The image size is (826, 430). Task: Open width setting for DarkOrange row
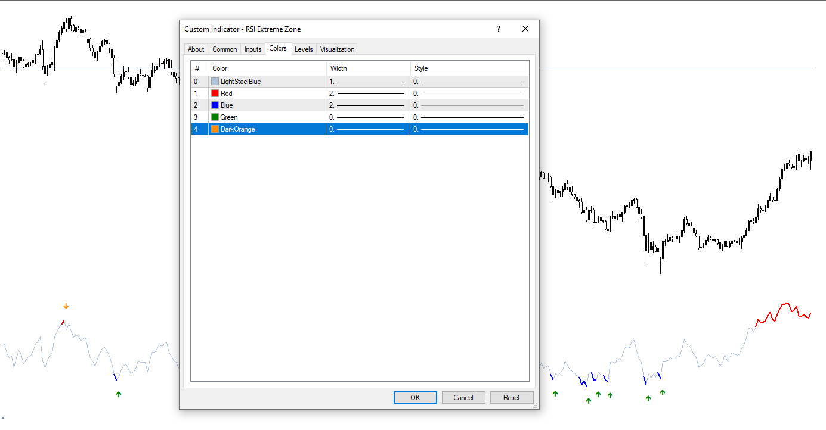tap(368, 129)
